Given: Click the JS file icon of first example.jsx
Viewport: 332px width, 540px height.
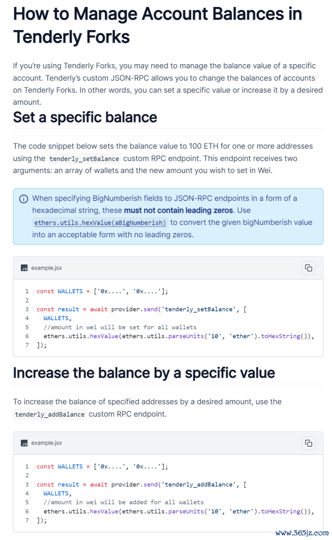Looking at the screenshot, I should [x=24, y=268].
